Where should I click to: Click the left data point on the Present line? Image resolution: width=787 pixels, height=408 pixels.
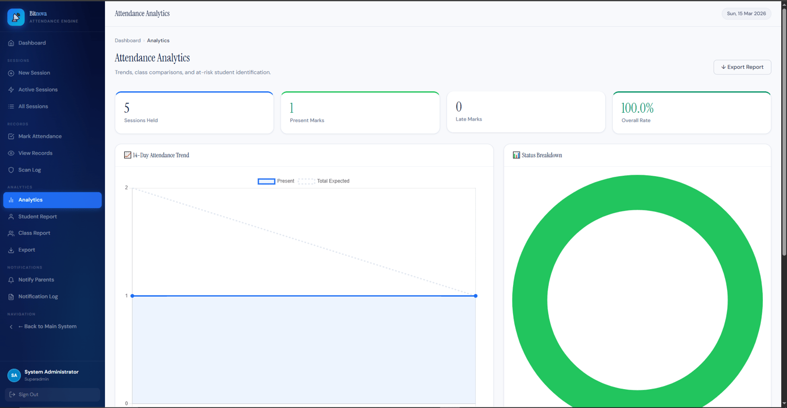[x=132, y=296]
